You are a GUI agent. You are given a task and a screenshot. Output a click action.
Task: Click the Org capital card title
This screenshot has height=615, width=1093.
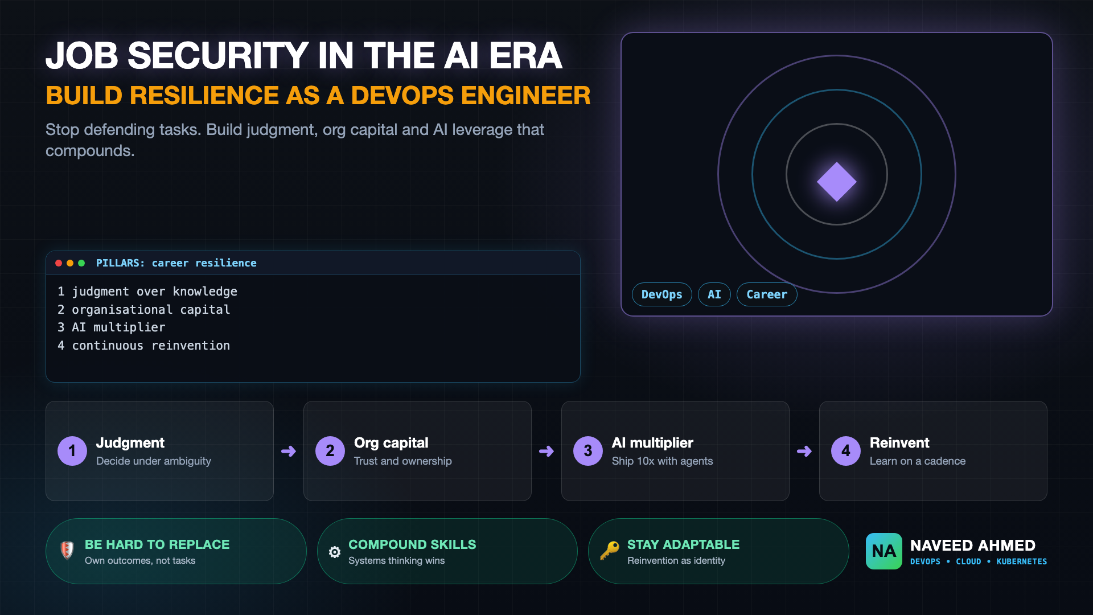391,443
